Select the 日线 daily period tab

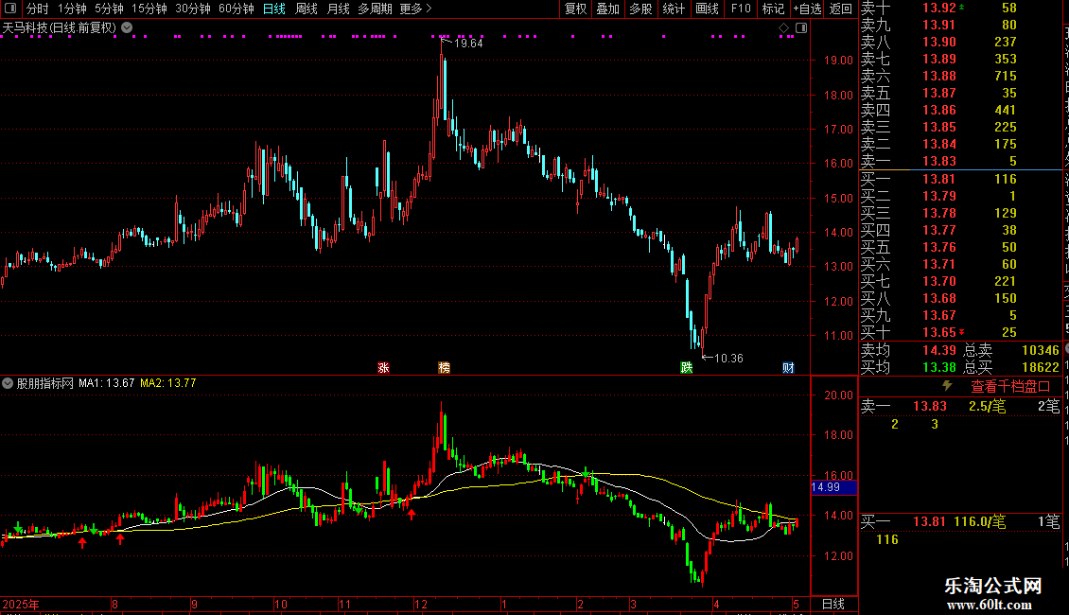pyautogui.click(x=274, y=9)
